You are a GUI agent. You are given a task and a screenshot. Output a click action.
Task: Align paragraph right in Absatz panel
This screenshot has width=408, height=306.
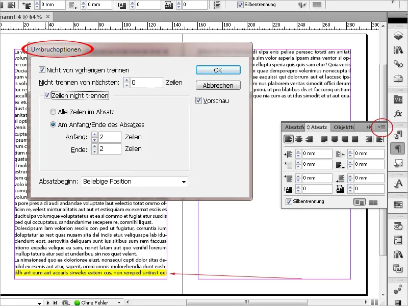[309, 139]
